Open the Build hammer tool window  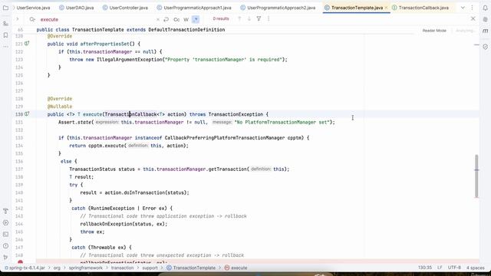click(x=5, y=212)
